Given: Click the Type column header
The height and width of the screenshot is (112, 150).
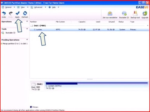Looking at the screenshot, I should (132, 22).
